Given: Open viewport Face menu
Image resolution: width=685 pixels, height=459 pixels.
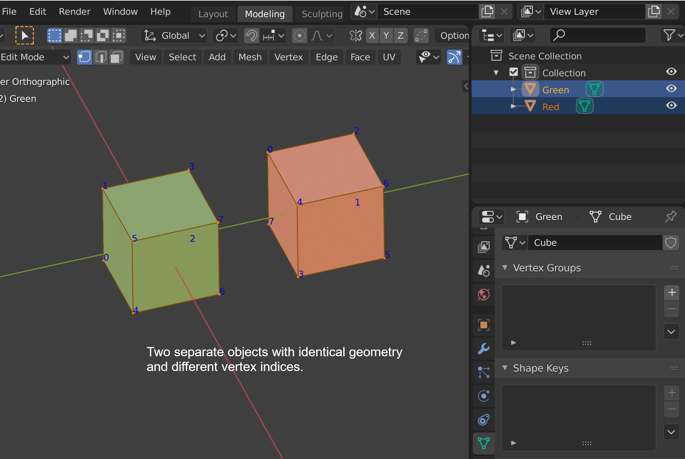Looking at the screenshot, I should pyautogui.click(x=360, y=57).
